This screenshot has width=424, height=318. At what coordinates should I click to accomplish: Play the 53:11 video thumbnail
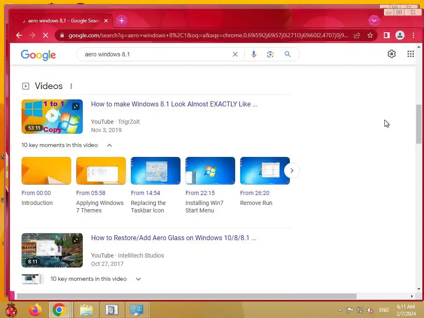pos(52,116)
